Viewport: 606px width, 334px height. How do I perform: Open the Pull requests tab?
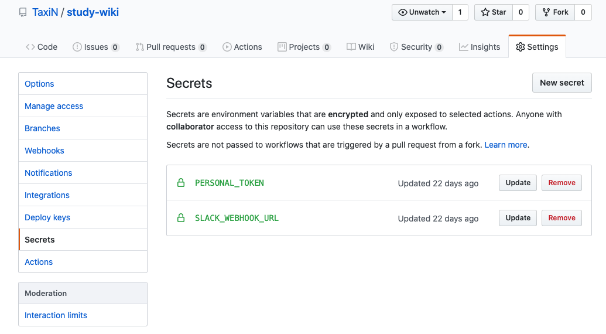(170, 47)
